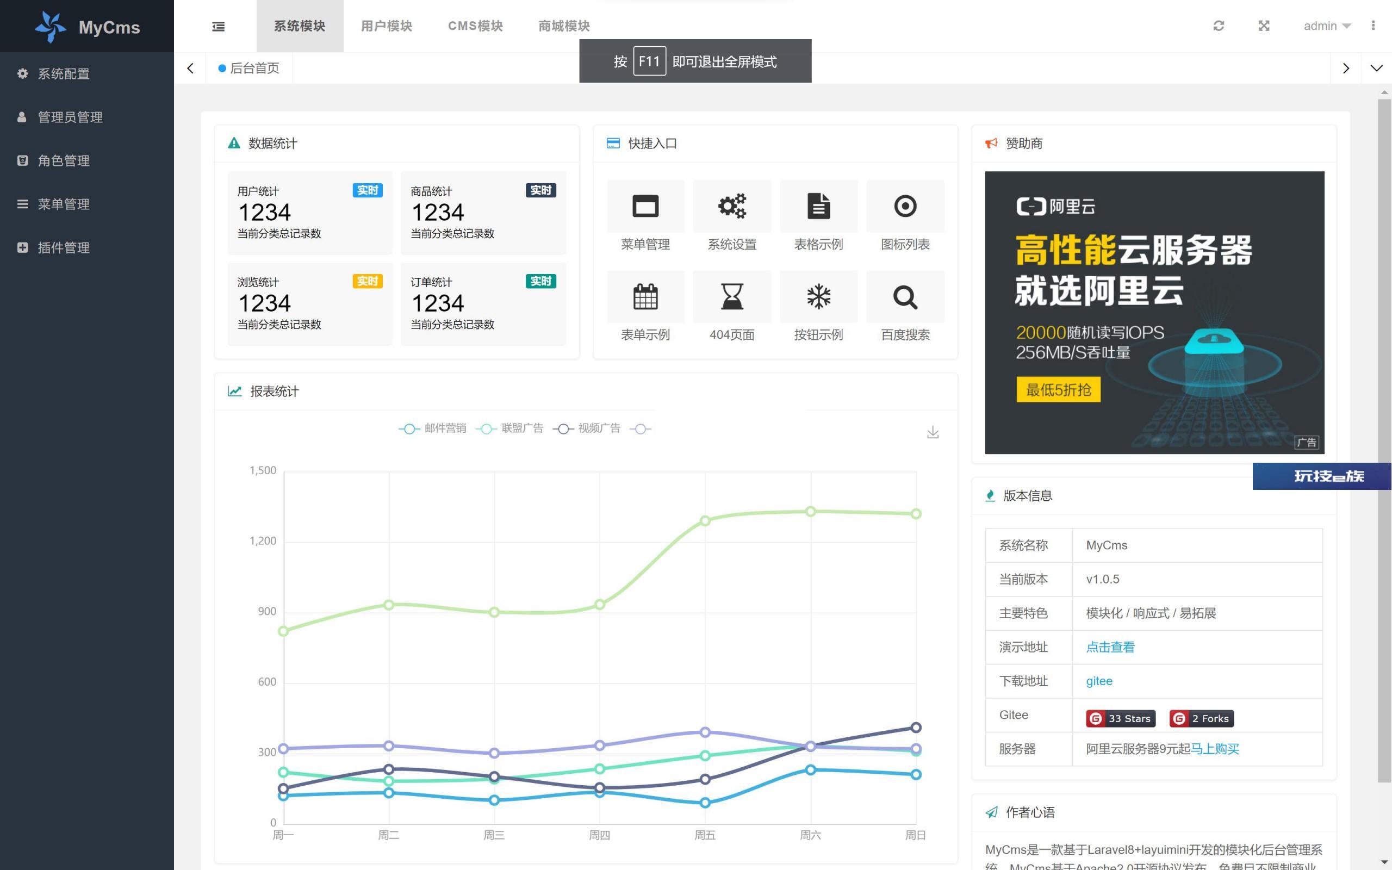
Task: Click the 玩技e族 floating banner
Action: pyautogui.click(x=1322, y=476)
